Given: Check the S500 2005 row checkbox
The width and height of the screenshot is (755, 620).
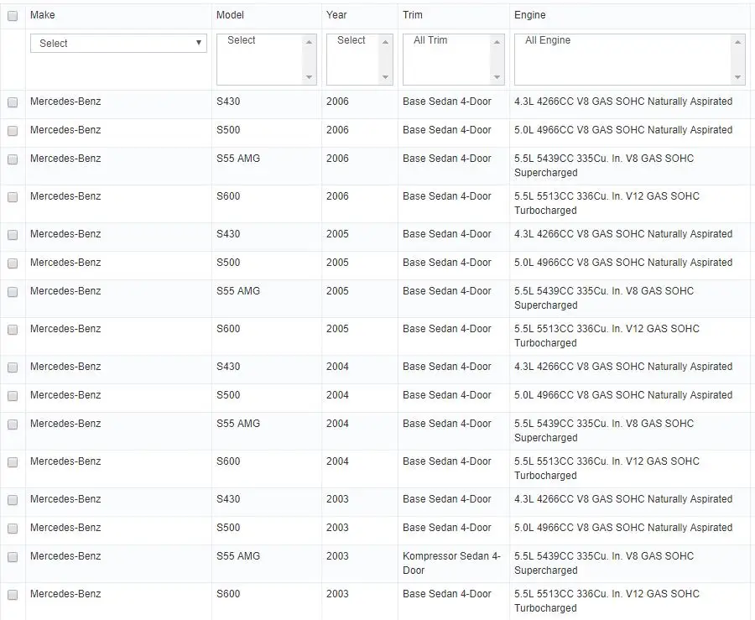Looking at the screenshot, I should tap(13, 263).
